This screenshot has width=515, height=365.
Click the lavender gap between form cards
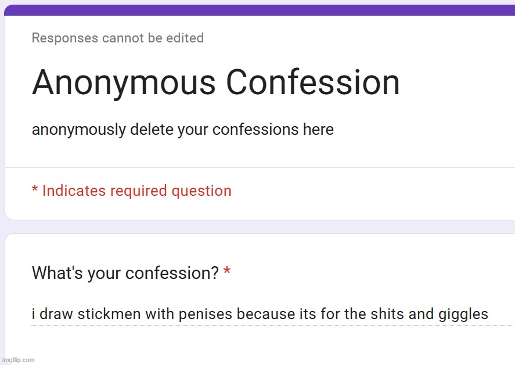[260, 227]
